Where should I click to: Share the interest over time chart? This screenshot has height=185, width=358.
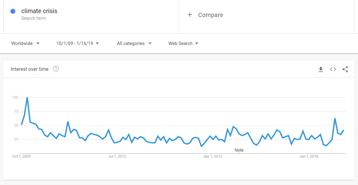click(x=345, y=69)
